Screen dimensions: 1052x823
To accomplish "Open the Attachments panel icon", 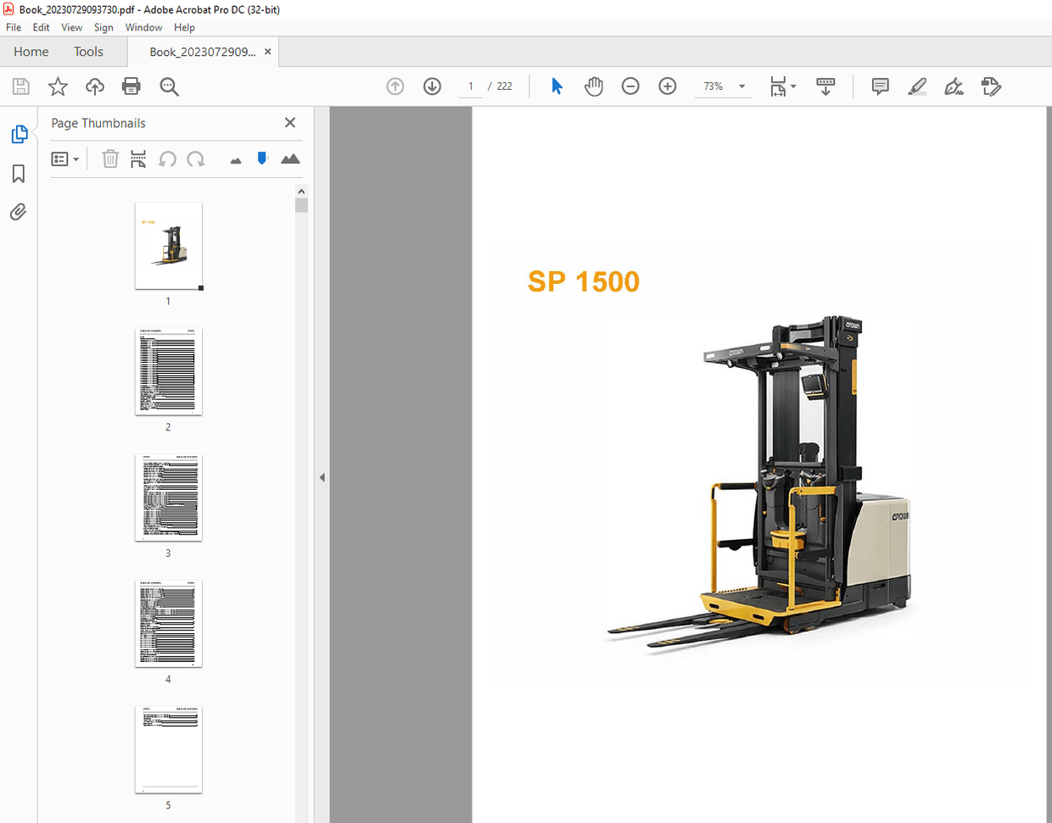I will pyautogui.click(x=19, y=211).
